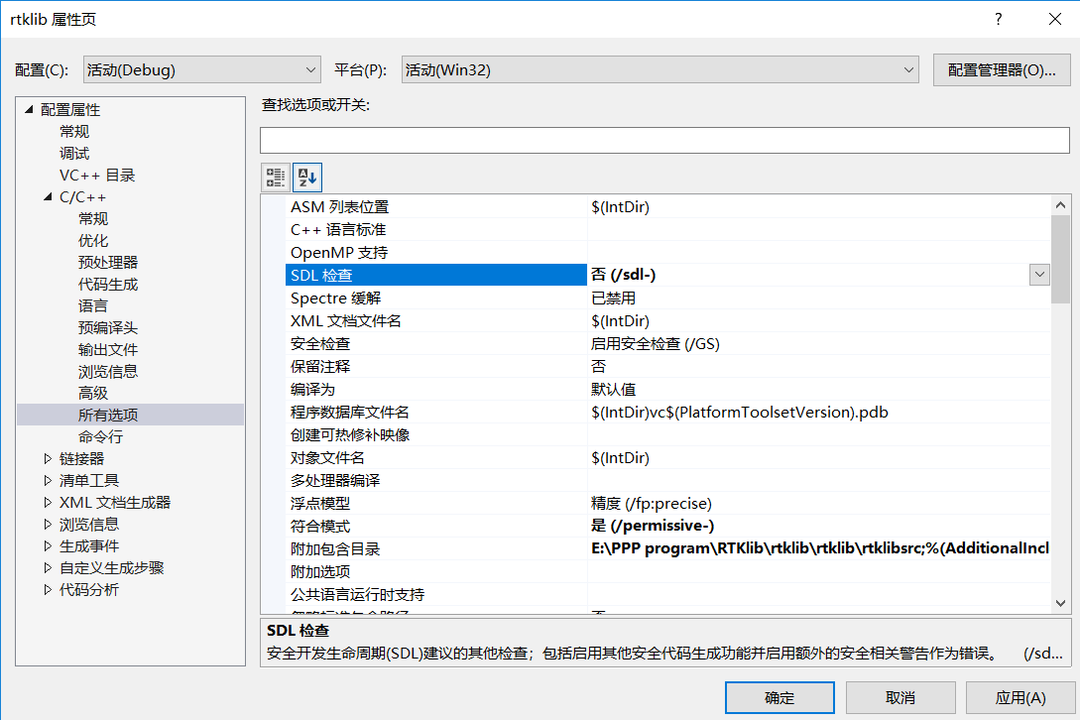This screenshot has height=720, width=1080.
Task: Click the 确定 button
Action: 780,697
